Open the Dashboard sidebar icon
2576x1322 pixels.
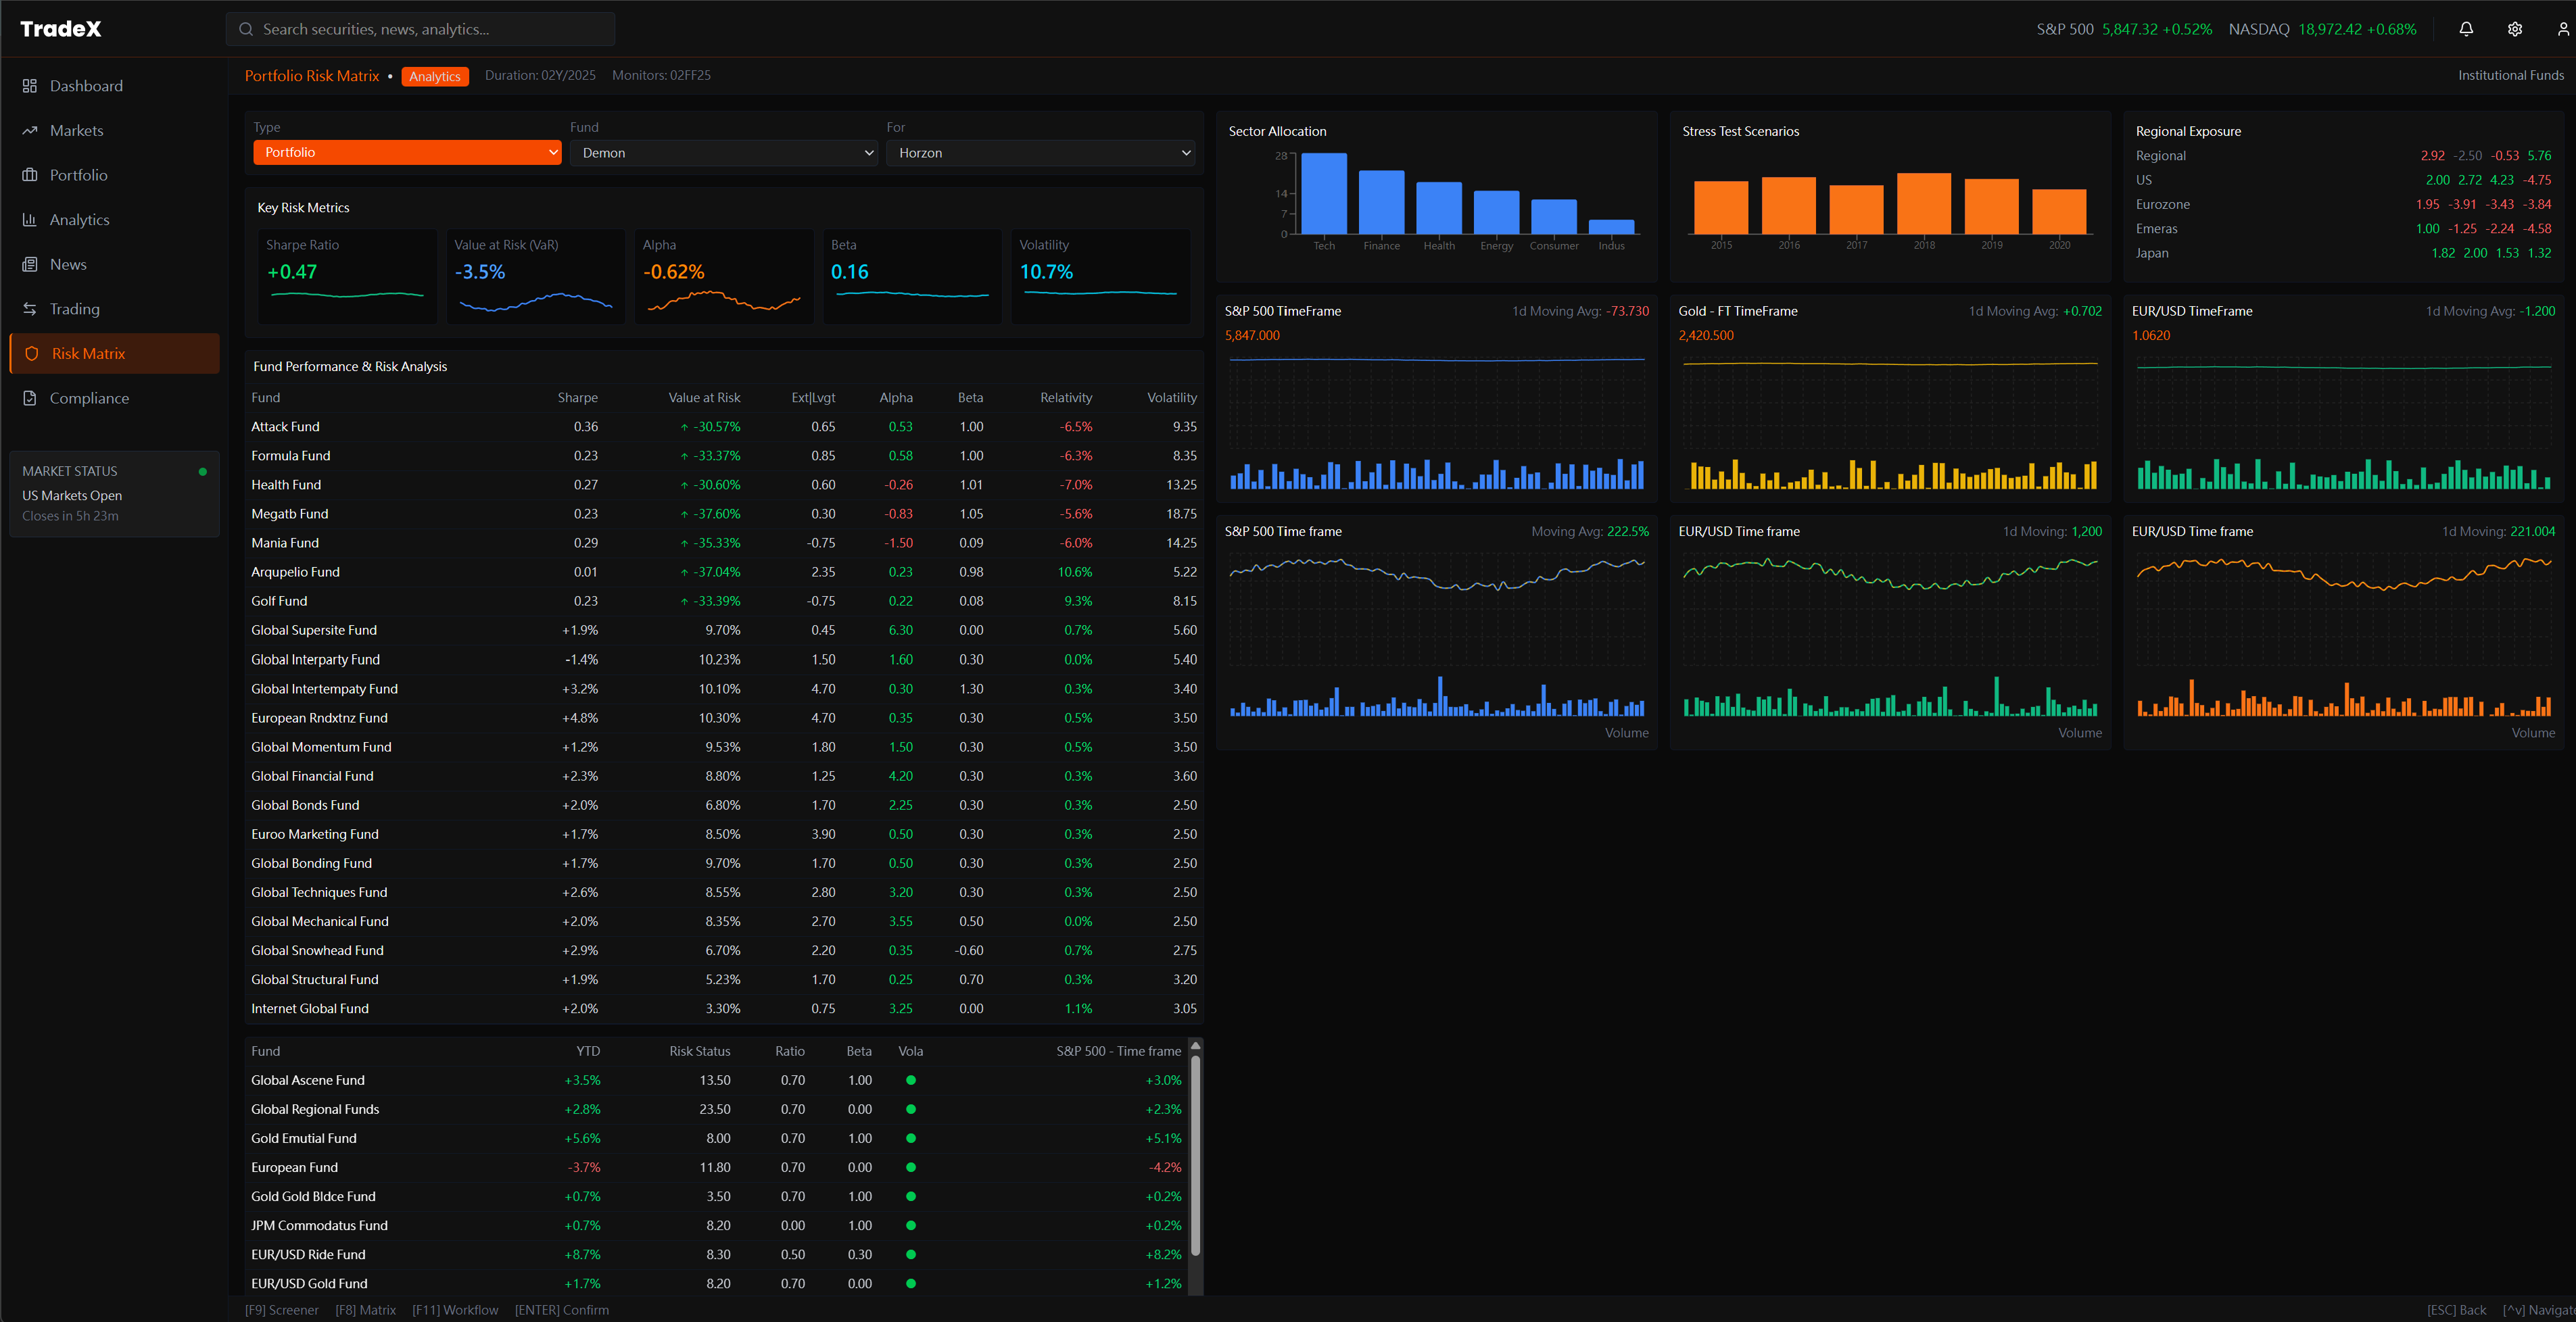coord(30,85)
